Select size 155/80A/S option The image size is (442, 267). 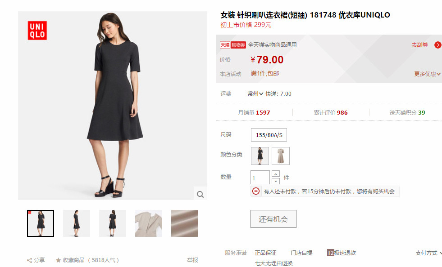[x=269, y=135]
